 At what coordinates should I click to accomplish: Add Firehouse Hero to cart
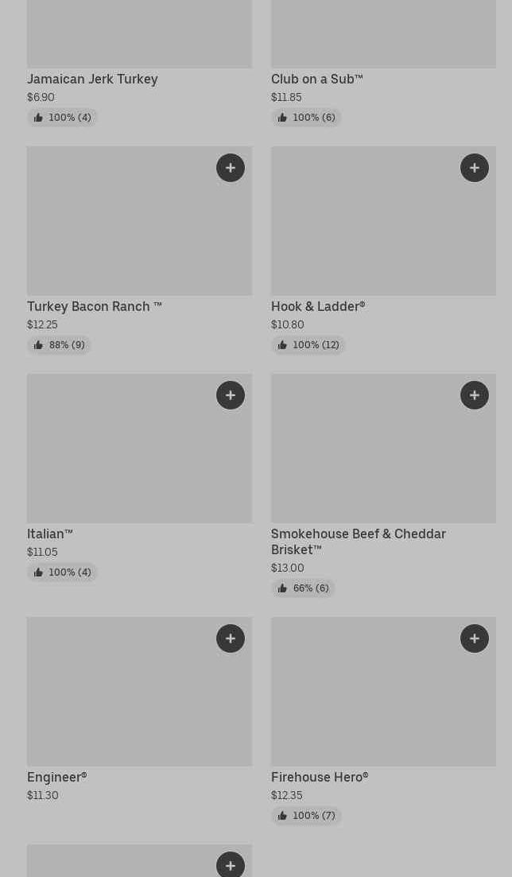click(x=475, y=638)
